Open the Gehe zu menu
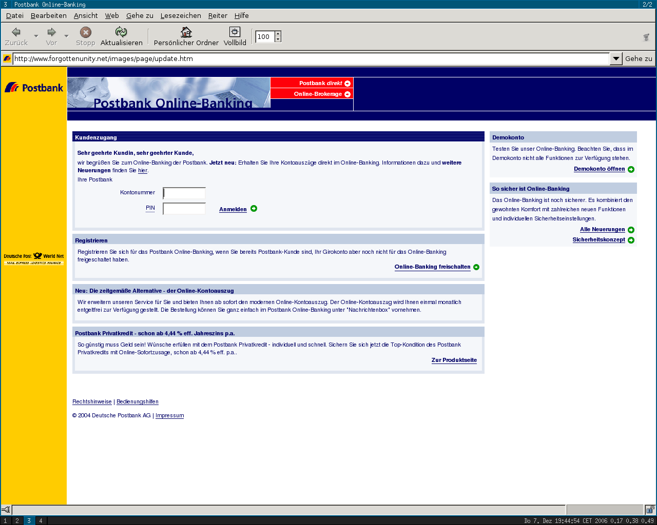The height and width of the screenshot is (525, 657). coord(140,15)
